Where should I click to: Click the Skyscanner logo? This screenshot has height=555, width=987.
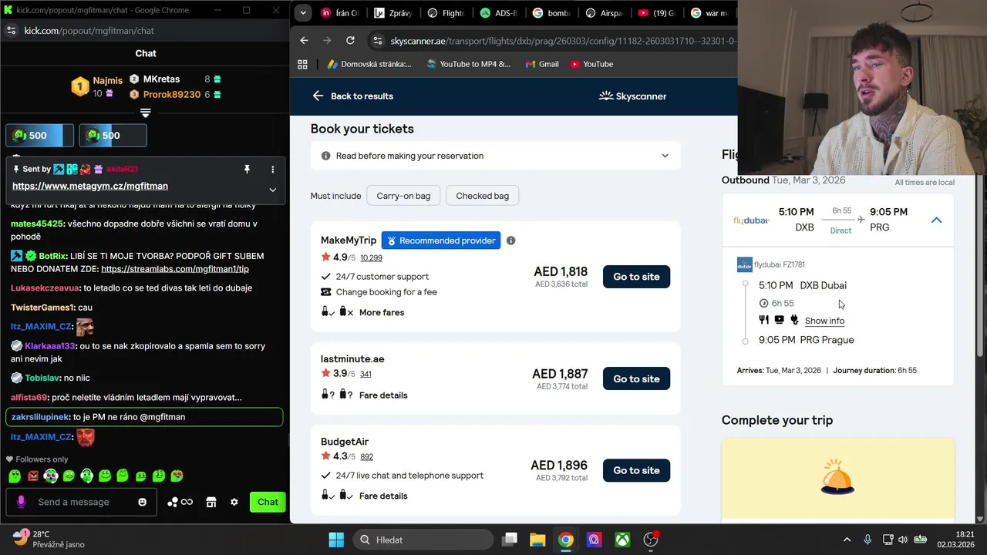coord(632,96)
